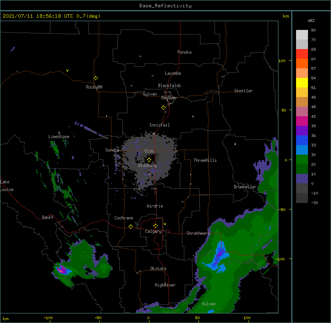Screen dimensions: 331x323
Task: Select the HighRiver label
Action: (x=165, y=285)
